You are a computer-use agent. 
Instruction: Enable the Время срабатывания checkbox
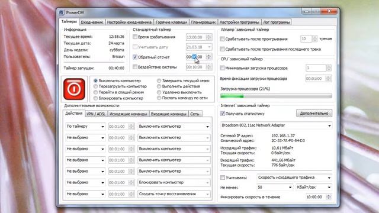[x=135, y=37]
